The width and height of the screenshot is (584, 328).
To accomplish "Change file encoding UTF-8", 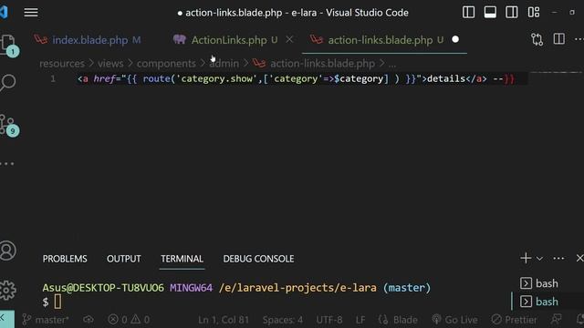I will tap(329, 320).
